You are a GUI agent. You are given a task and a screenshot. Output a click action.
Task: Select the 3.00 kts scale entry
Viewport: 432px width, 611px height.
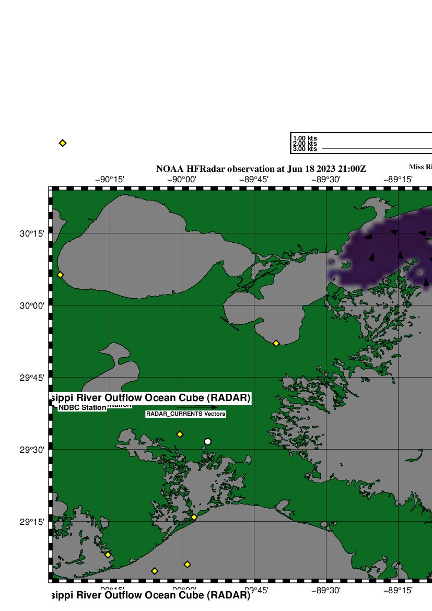pyautogui.click(x=305, y=149)
